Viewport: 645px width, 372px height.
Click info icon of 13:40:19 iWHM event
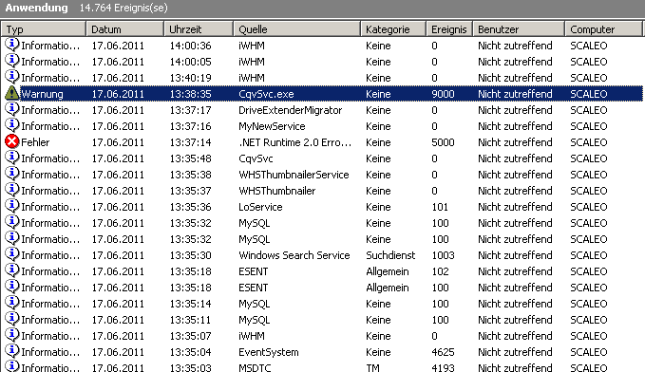tap(12, 77)
